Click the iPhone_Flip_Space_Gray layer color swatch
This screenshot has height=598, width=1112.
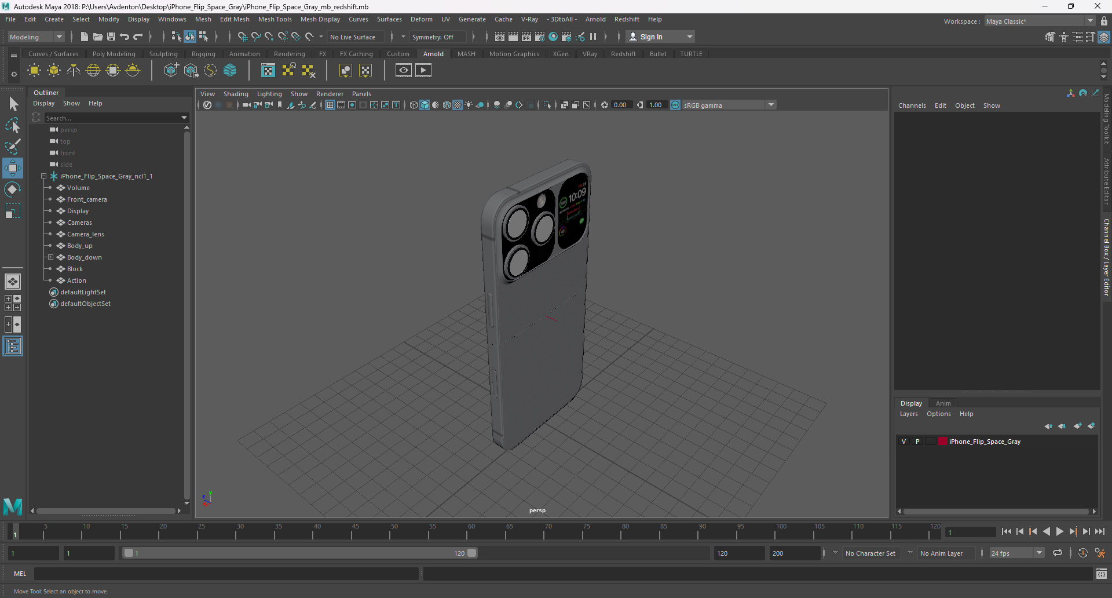click(942, 442)
